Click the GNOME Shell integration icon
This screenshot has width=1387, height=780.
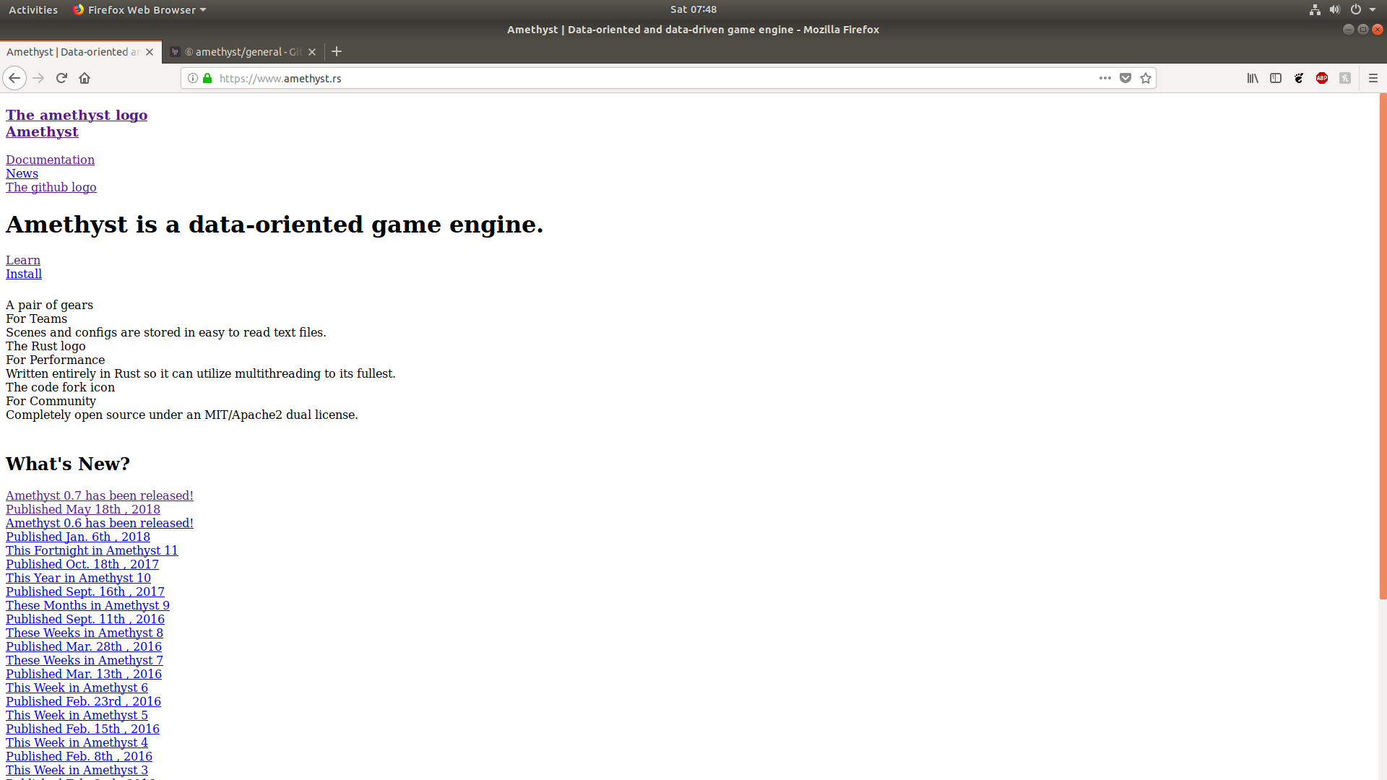coord(1299,78)
